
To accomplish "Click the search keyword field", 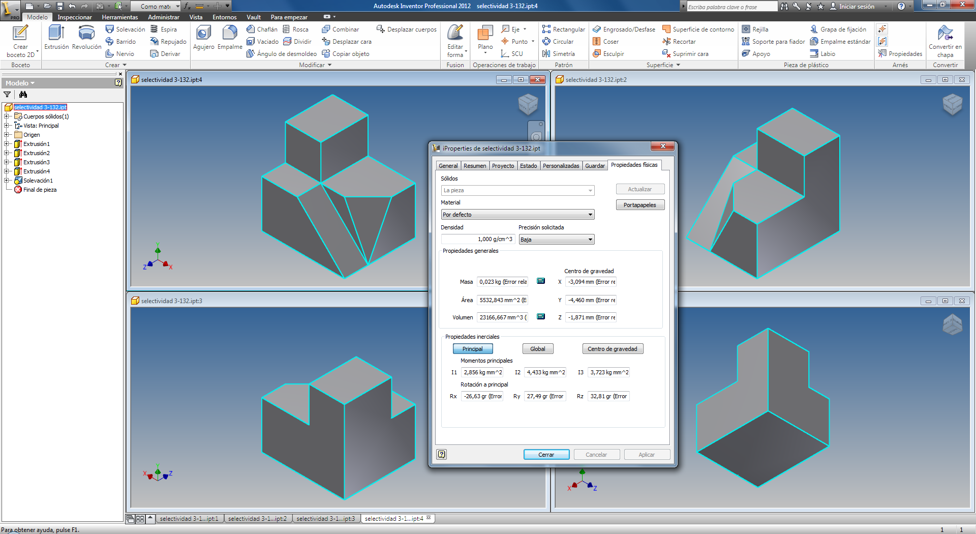I will [x=731, y=7].
